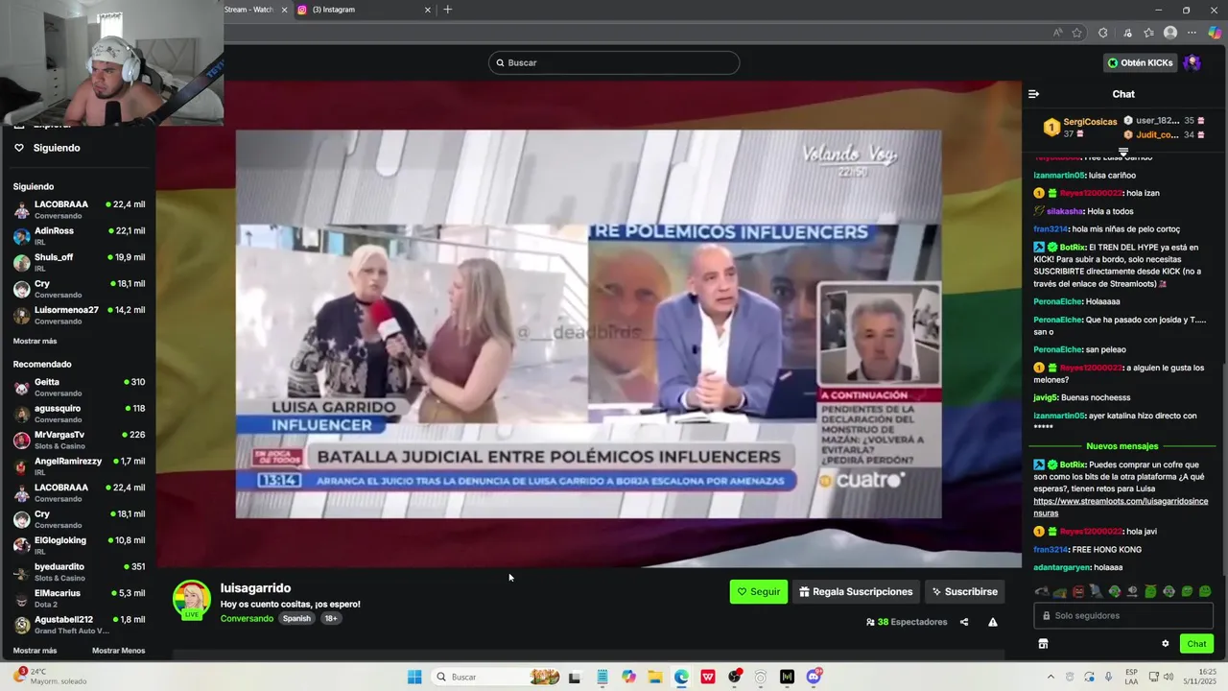
Task: Collapse the chat panel with the arrow icon
Action: click(1033, 94)
